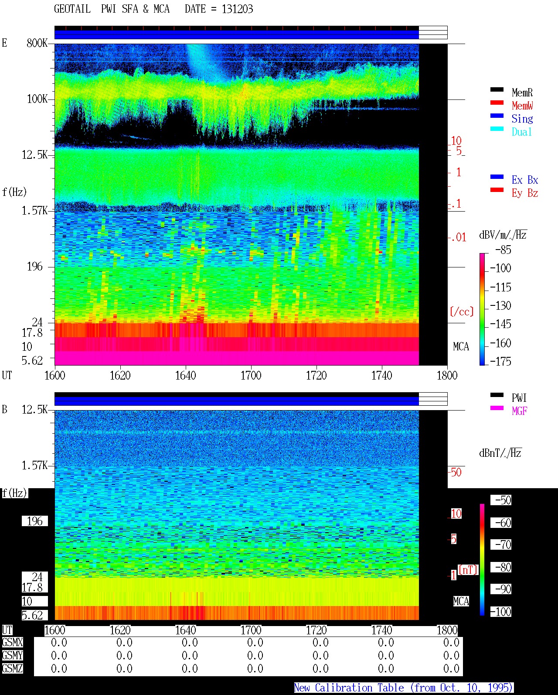The image size is (558, 695).
Task: Click the cyan Dual legend swatch
Action: (497, 129)
